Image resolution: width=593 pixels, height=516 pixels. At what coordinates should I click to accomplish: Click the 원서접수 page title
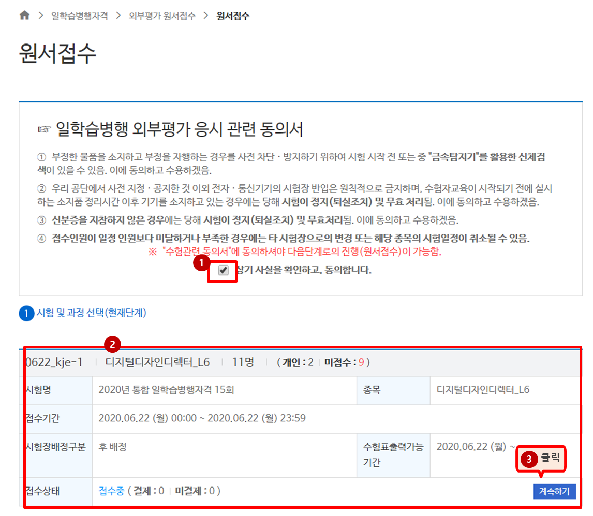point(57,53)
